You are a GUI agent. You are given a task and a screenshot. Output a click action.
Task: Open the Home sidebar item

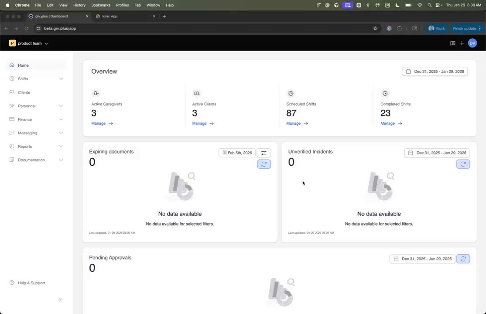[x=36, y=65]
